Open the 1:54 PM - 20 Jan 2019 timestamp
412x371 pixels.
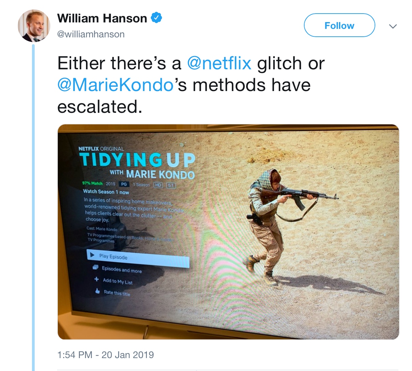coord(106,355)
